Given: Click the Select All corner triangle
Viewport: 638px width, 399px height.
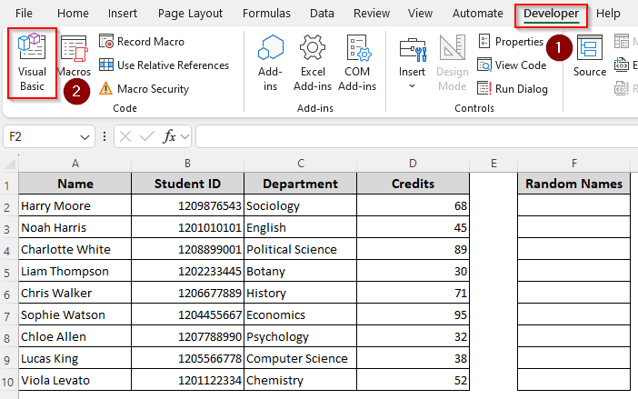Looking at the screenshot, I should point(10,164).
